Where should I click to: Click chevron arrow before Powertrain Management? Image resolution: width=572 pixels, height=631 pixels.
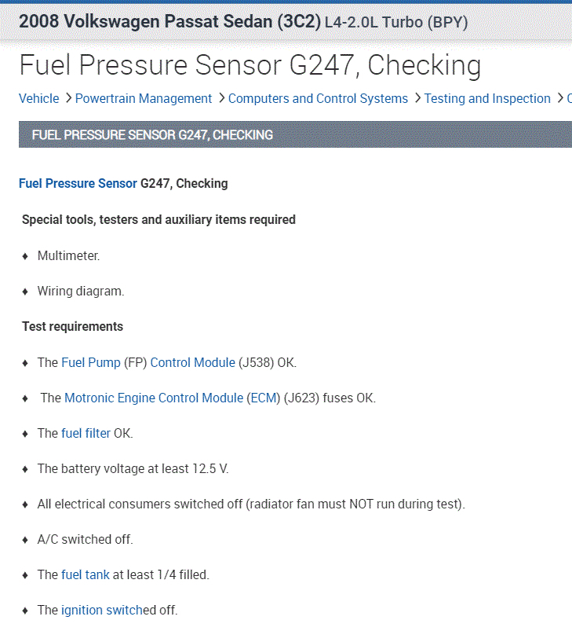(x=68, y=98)
